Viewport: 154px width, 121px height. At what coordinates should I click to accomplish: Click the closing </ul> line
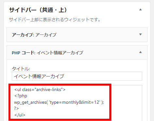pyautogui.click(x=20, y=115)
